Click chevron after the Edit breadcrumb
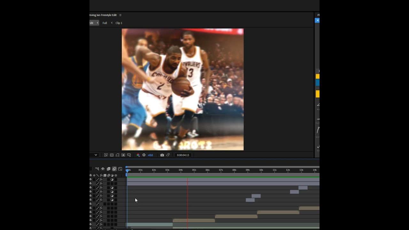Image resolution: width=409 pixels, height=230 pixels. (97, 23)
